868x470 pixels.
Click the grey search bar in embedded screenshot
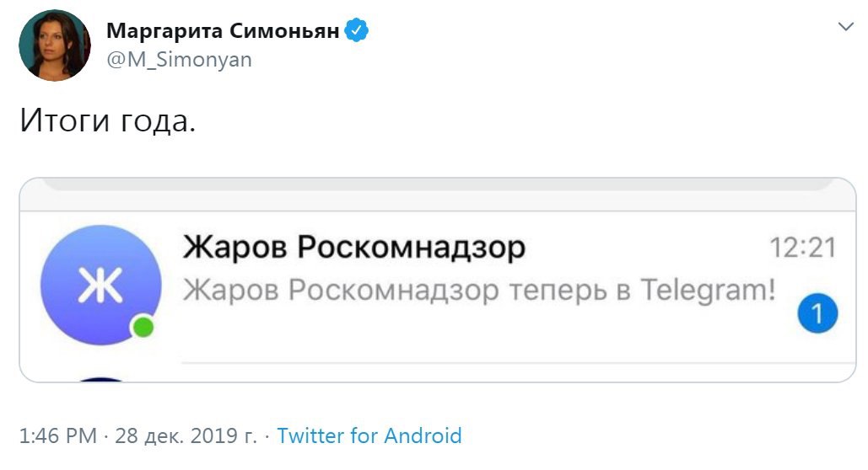tap(438, 184)
